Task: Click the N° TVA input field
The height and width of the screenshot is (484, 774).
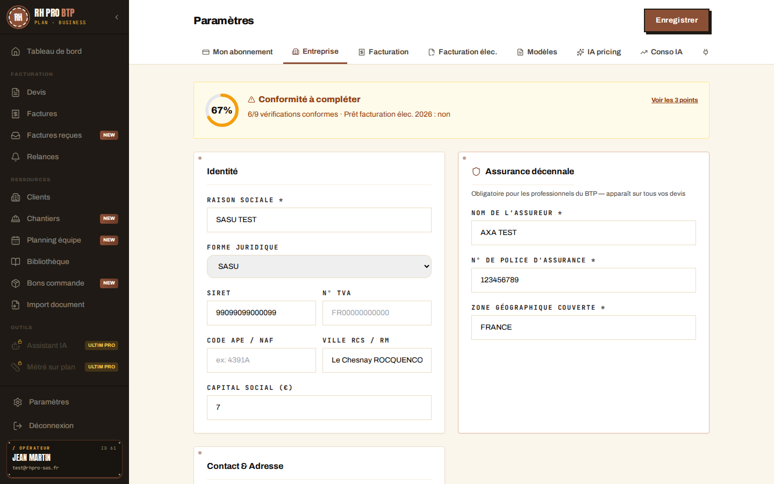Action: (377, 313)
